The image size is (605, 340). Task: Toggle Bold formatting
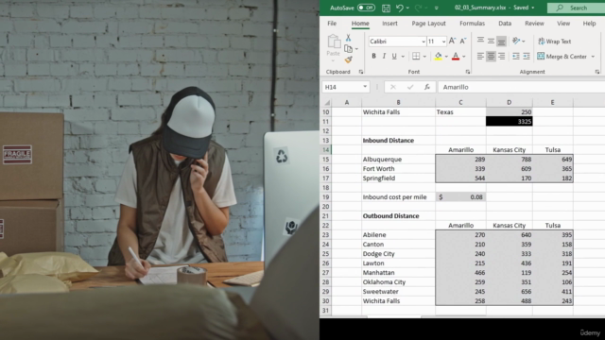coord(373,57)
